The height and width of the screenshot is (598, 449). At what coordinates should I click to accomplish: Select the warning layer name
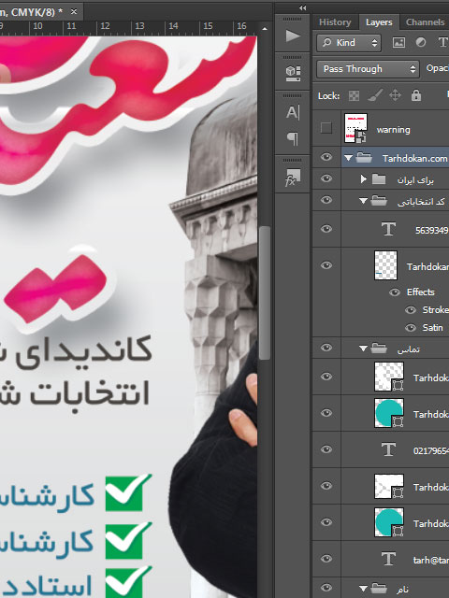coord(393,130)
